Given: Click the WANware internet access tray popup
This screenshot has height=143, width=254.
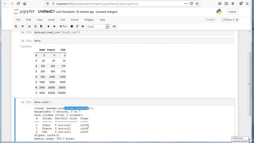Looking at the screenshot, I should 240,139.
